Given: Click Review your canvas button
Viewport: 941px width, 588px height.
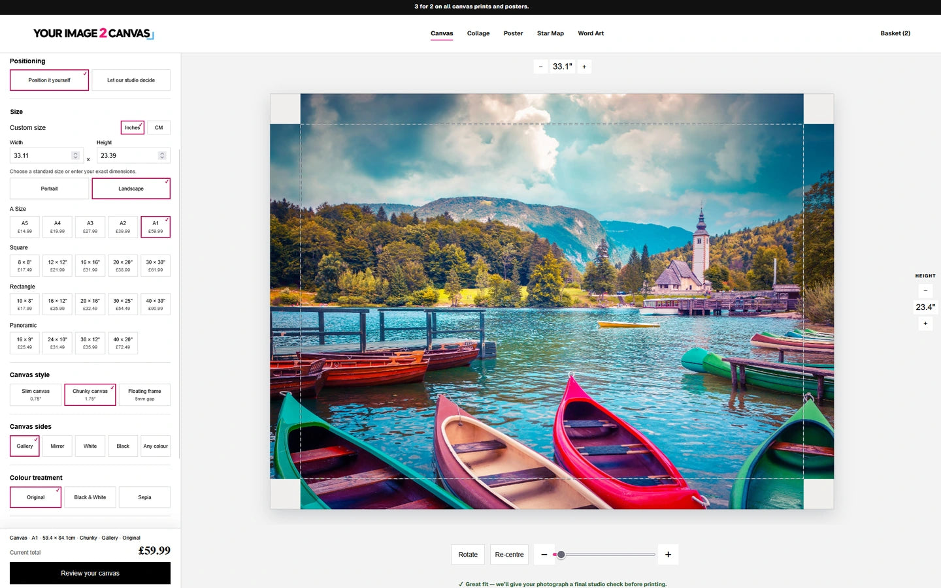Looking at the screenshot, I should click(90, 573).
